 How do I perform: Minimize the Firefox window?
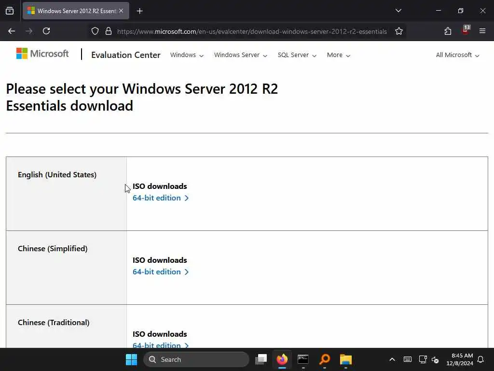tap(438, 11)
